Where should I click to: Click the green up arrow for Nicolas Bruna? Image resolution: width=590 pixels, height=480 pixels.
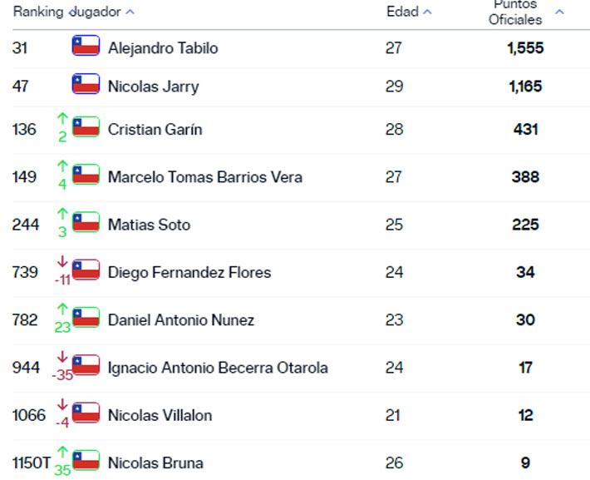coord(62,452)
